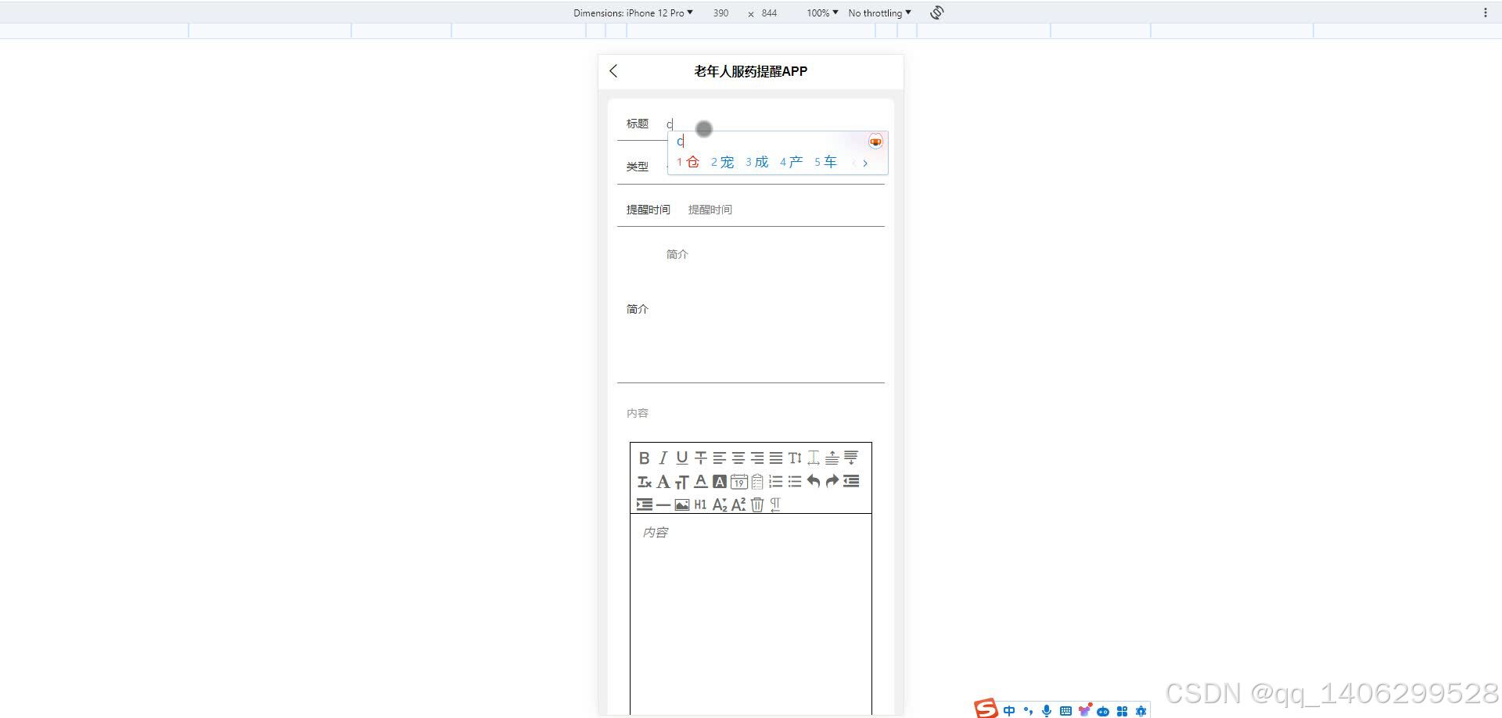Toggle text direction with paragraph icon
This screenshot has height=718, width=1502.
(x=775, y=505)
